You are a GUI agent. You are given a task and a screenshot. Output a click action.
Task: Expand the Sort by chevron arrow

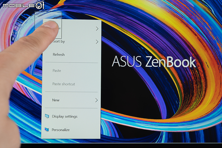click(x=97, y=42)
